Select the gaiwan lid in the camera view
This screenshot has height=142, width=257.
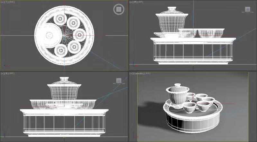point(175,88)
